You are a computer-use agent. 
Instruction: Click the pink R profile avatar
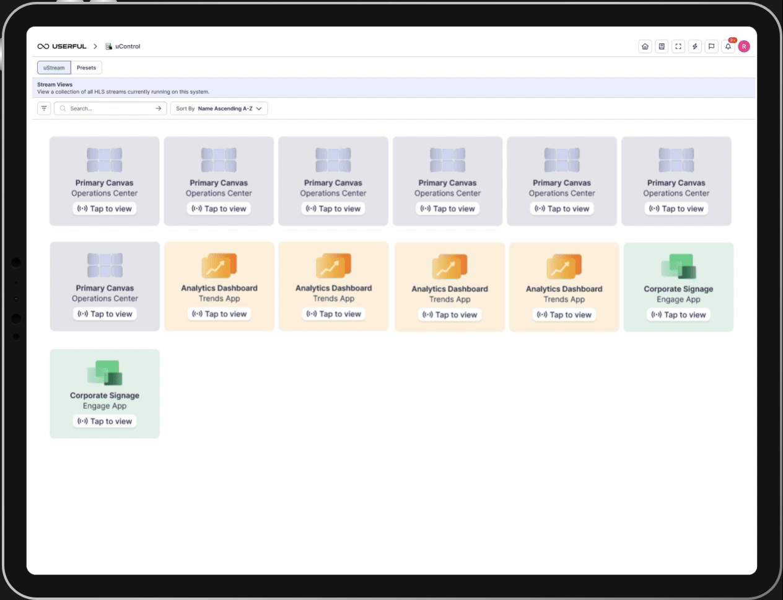tap(744, 46)
